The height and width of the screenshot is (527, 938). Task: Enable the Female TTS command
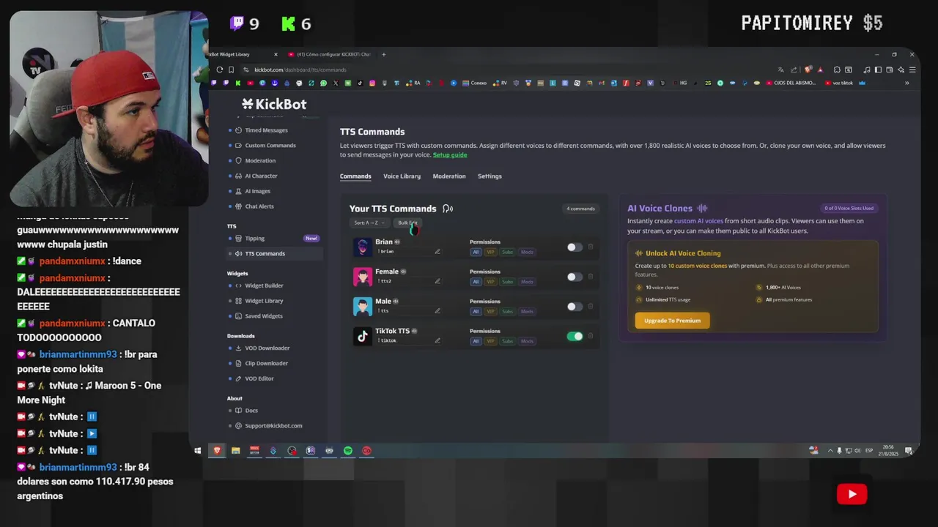[575, 277]
